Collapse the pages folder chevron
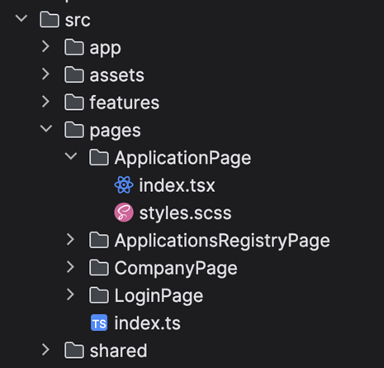The height and width of the screenshot is (368, 384). coord(46,129)
